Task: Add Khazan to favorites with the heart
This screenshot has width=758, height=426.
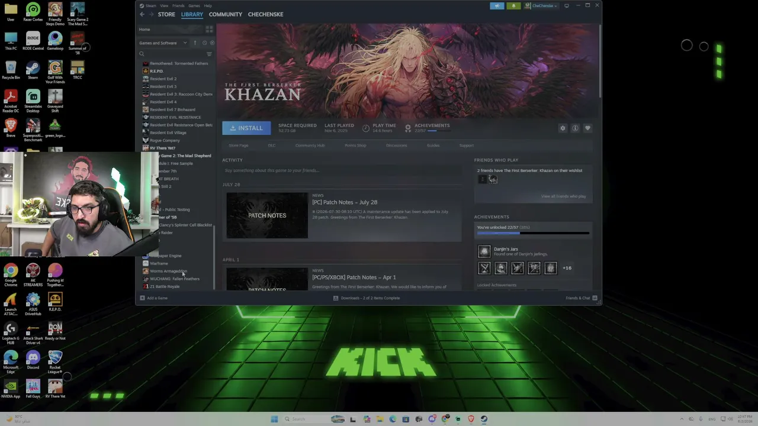Action: [587, 128]
